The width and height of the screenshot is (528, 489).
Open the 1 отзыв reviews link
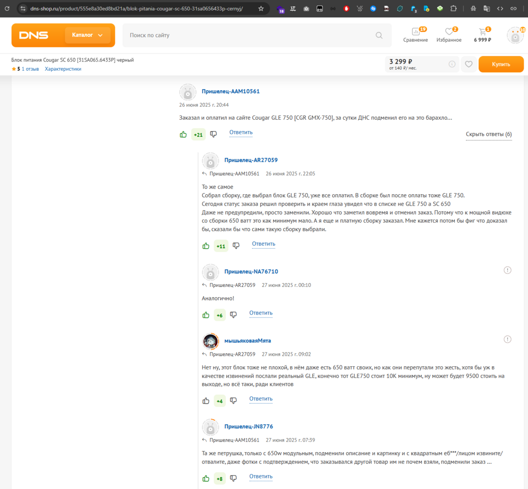30,69
